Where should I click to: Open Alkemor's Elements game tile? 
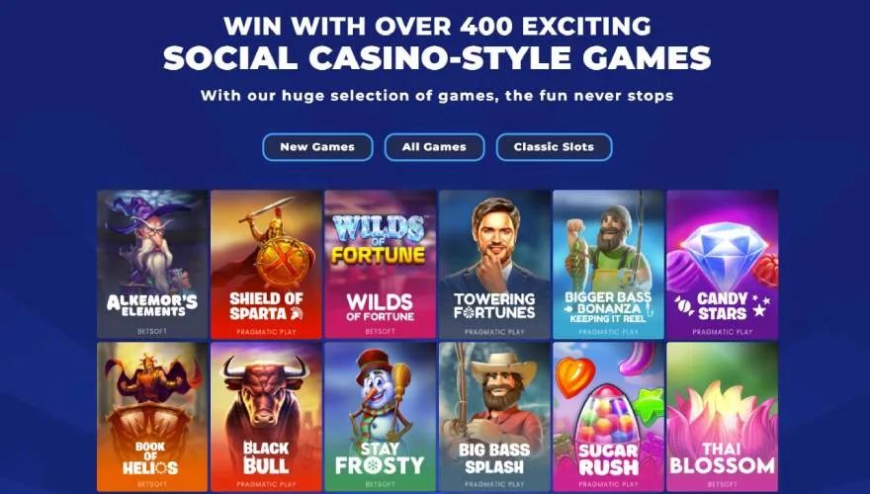[152, 265]
